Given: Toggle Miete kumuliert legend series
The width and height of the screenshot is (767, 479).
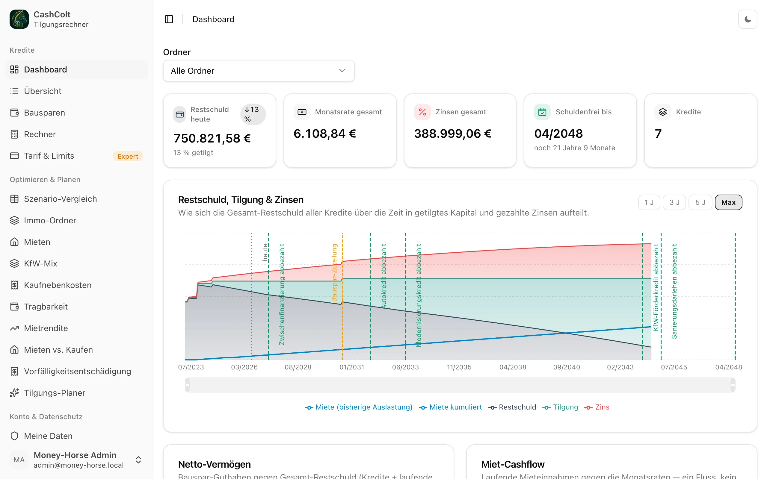Looking at the screenshot, I should (x=450, y=407).
